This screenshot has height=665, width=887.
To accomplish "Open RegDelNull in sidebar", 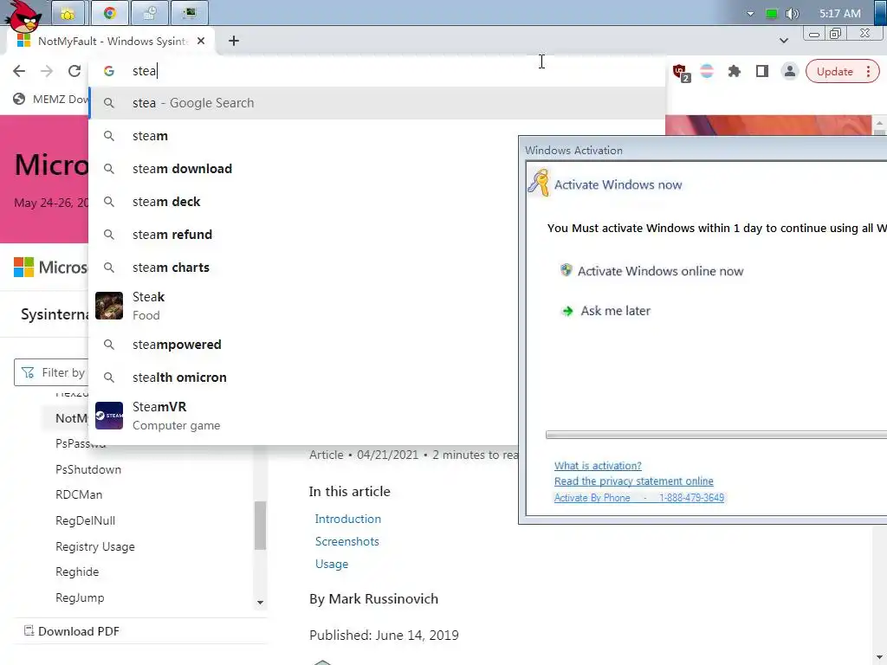I will (x=85, y=520).
